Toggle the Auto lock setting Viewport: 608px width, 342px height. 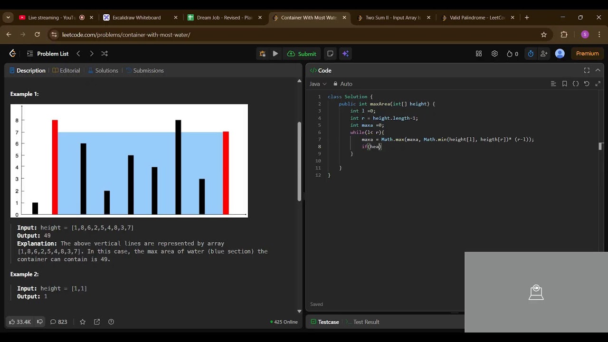(x=342, y=84)
